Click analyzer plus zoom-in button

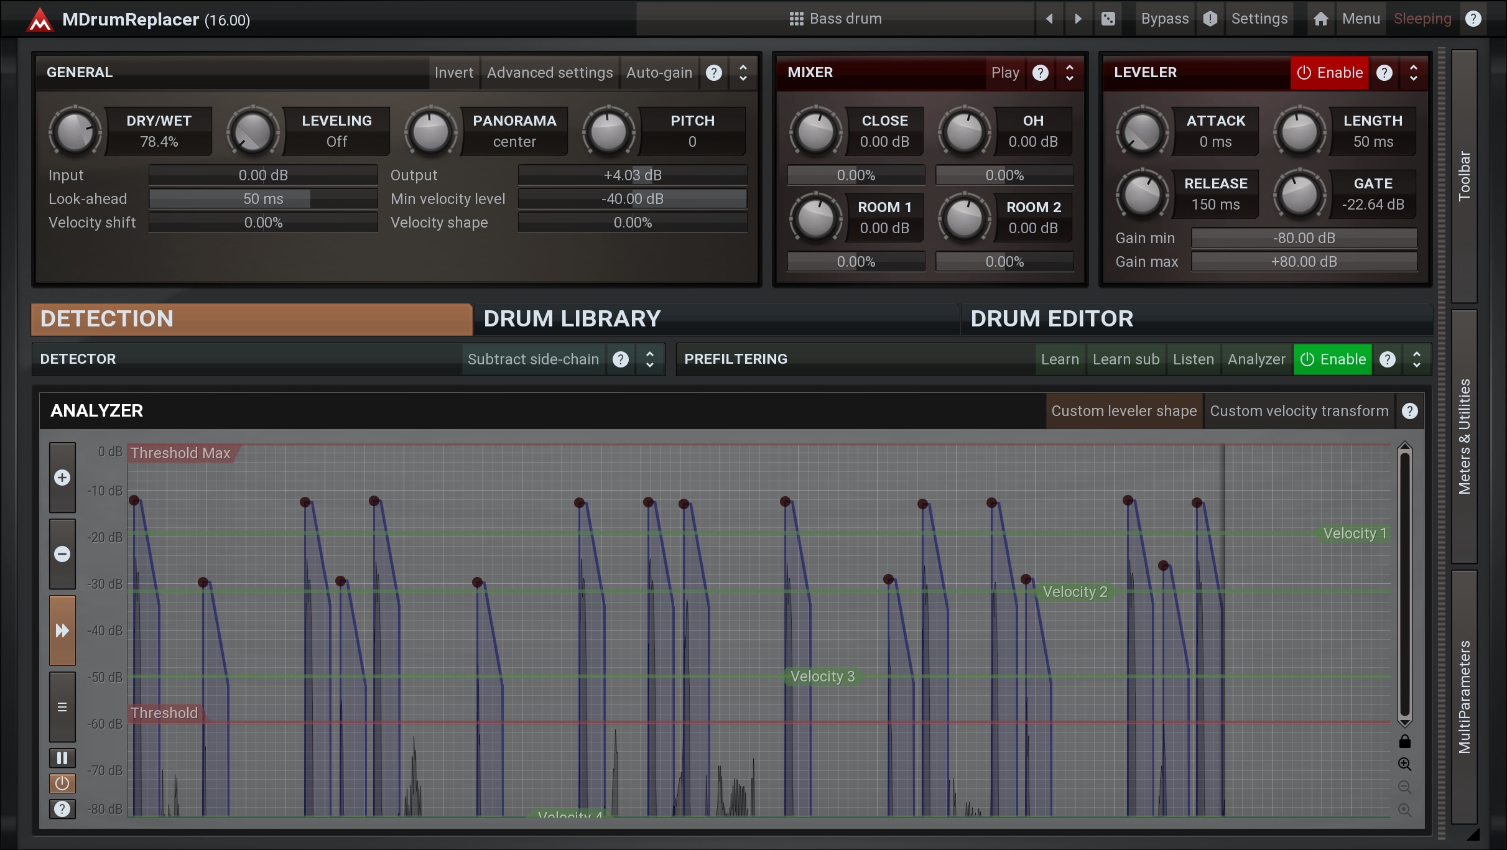point(62,478)
